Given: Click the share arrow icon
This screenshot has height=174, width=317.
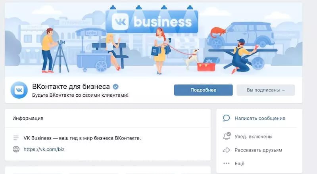Looking at the screenshot, I should point(226,150).
